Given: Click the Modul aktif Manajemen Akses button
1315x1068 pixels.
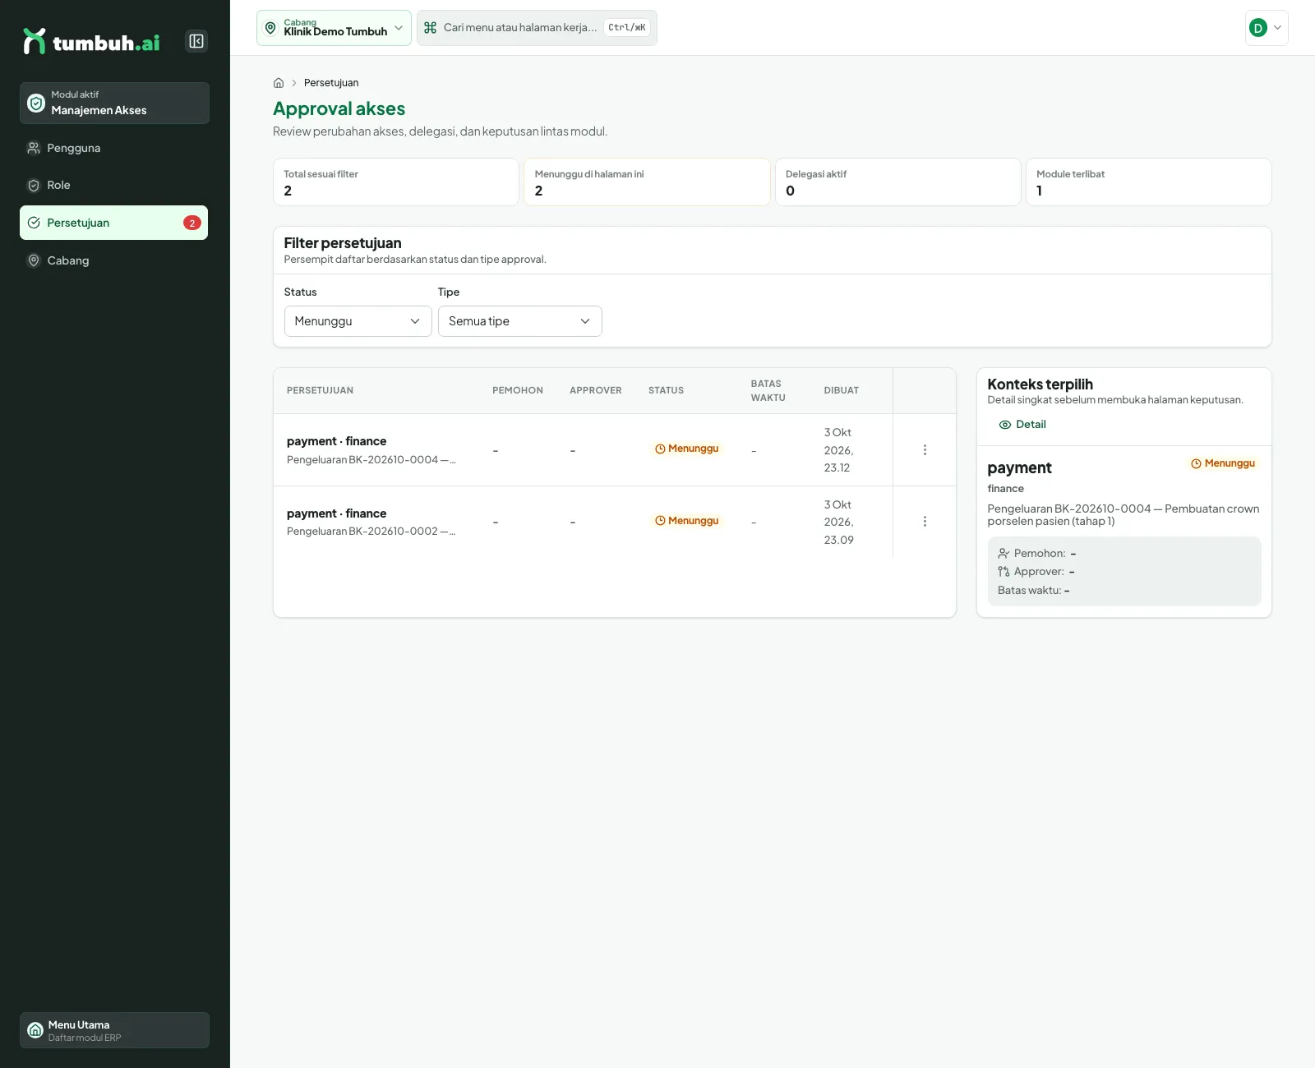Looking at the screenshot, I should tap(114, 103).
